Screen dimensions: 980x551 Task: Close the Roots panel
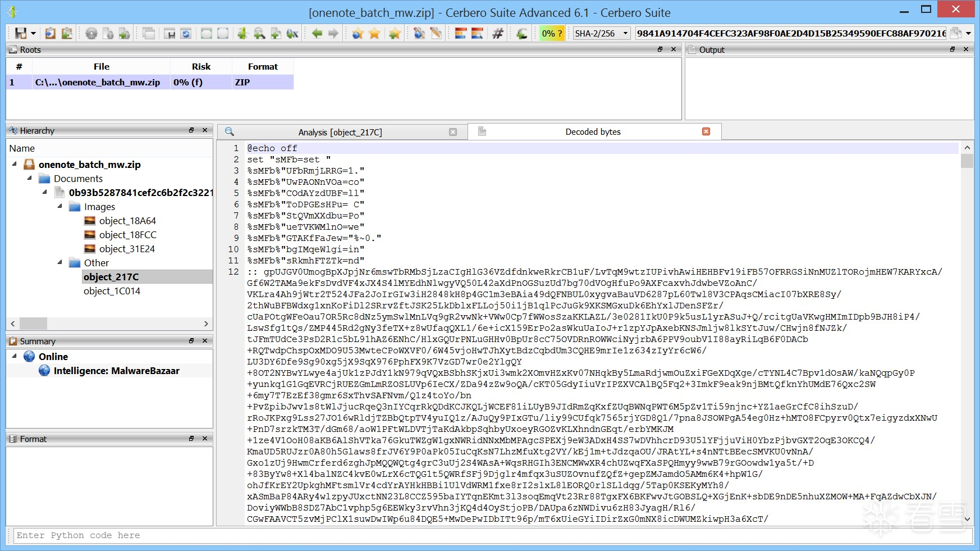click(x=674, y=49)
